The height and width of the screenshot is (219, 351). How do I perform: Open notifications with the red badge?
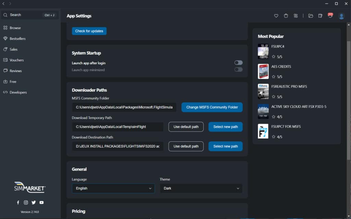[x=330, y=15]
